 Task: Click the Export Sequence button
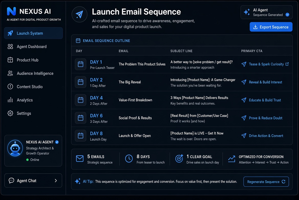tap(271, 27)
